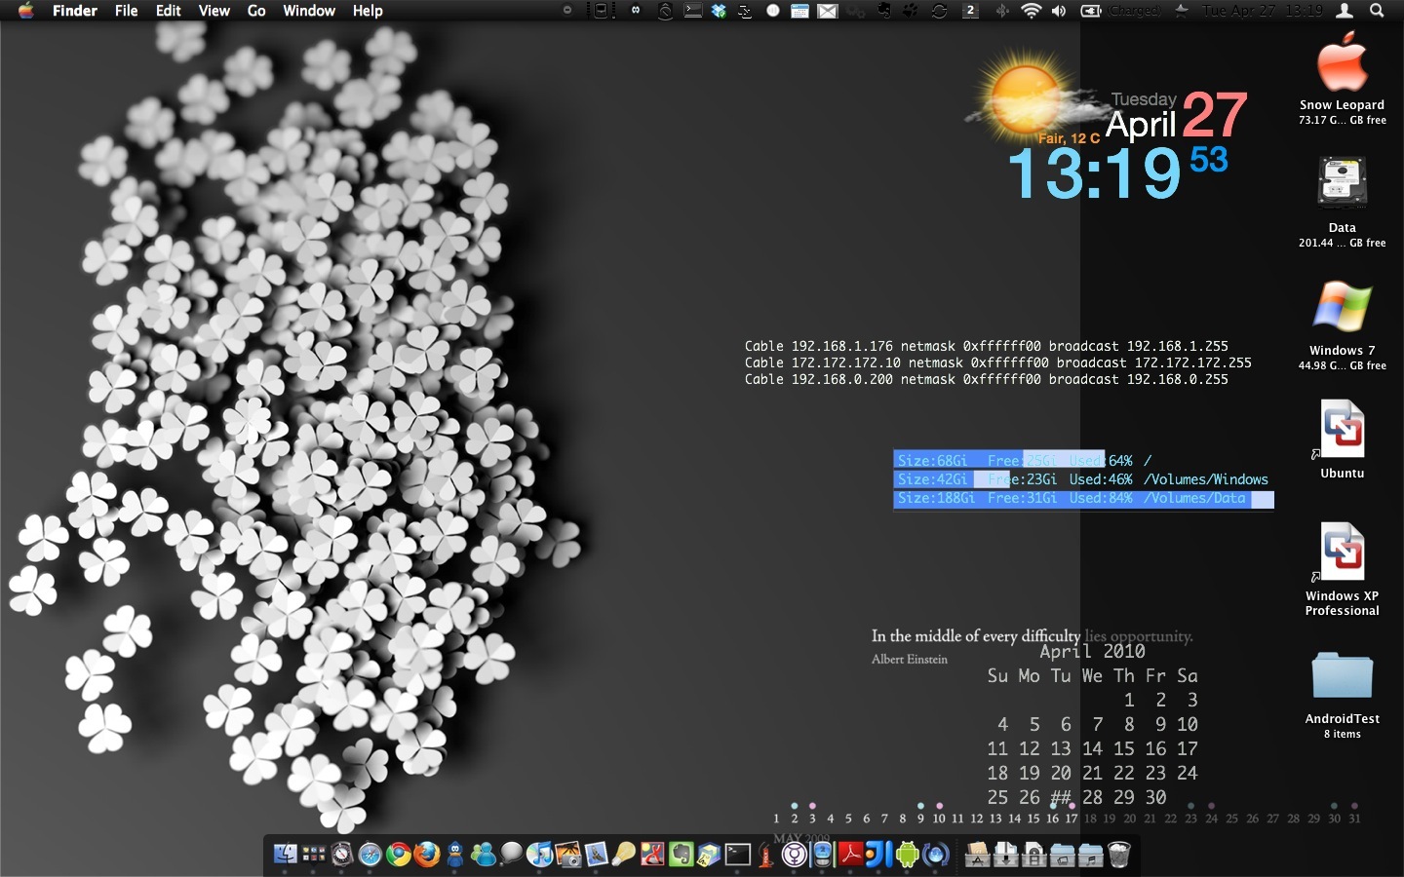Viewport: 1404px width, 877px height.
Task: Open the Wi-Fi status menu
Action: coord(1031,11)
